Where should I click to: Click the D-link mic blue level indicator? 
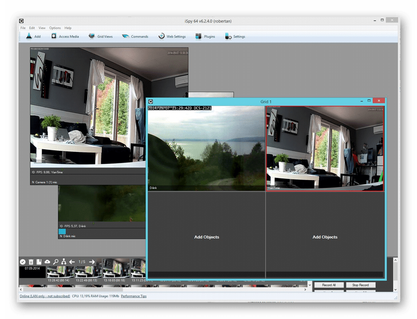click(x=62, y=232)
